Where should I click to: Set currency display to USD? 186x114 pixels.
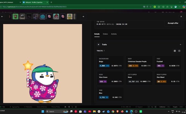[x=181, y=107]
